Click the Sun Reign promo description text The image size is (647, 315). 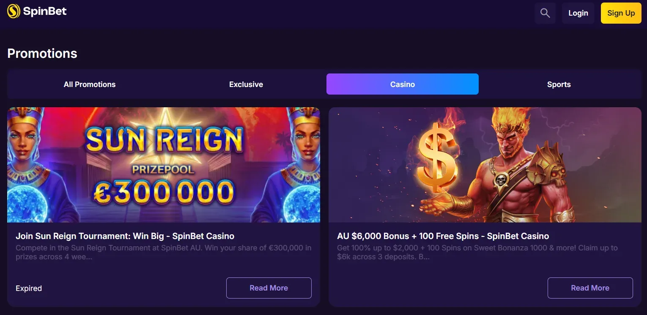point(164,252)
